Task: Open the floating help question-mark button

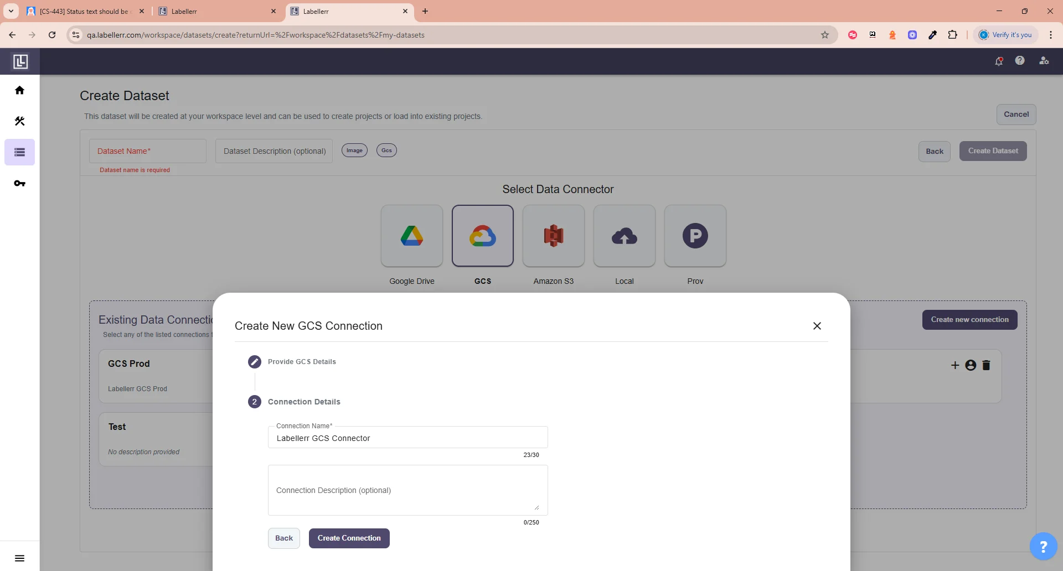Action: (x=1044, y=547)
